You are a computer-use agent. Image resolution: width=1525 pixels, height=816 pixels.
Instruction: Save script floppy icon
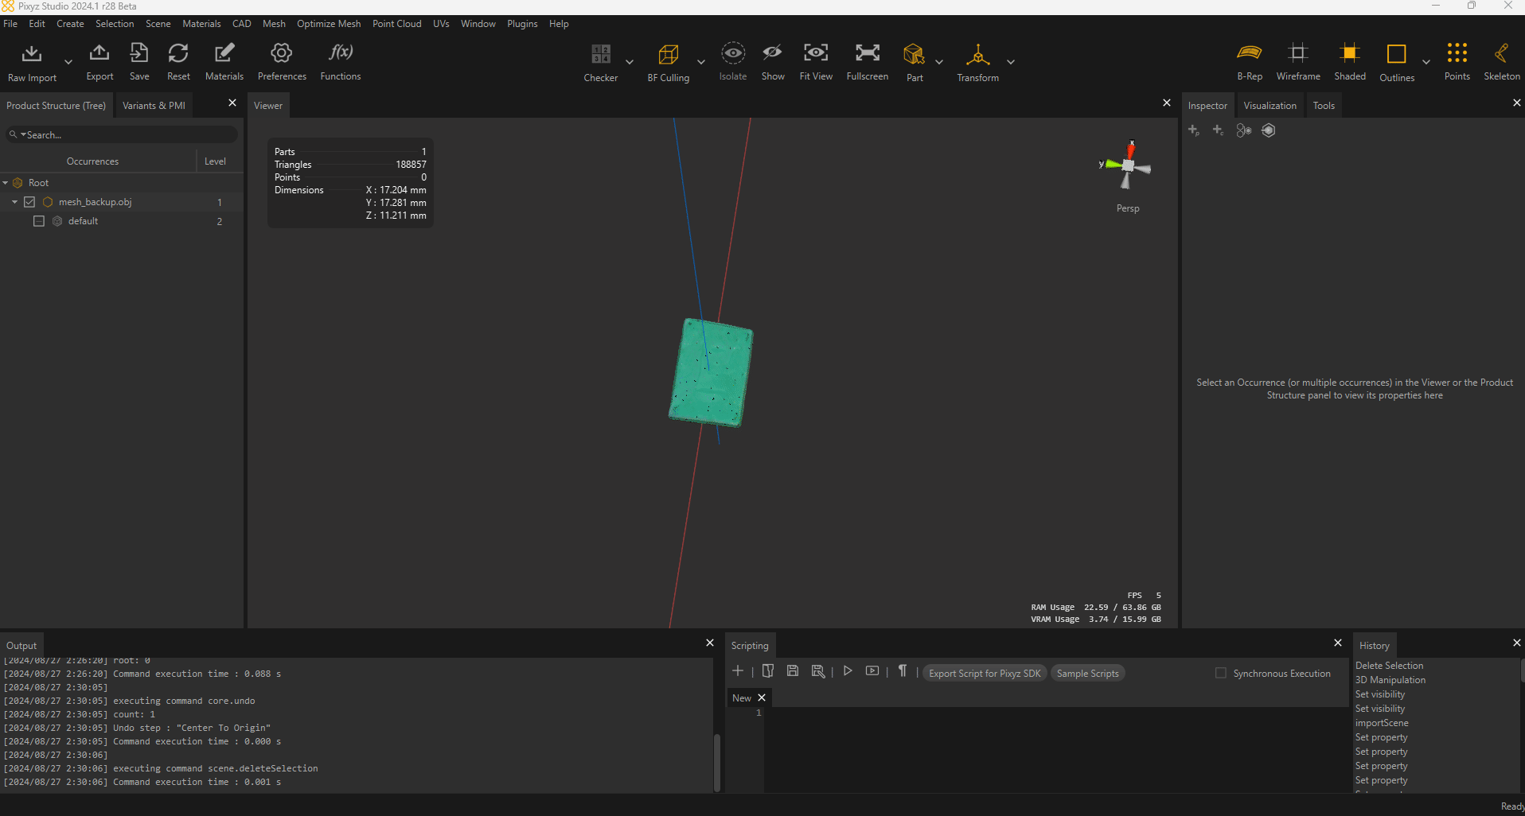793,671
